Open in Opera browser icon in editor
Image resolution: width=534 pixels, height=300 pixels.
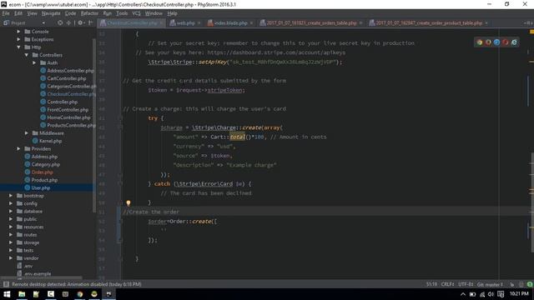[x=506, y=42]
